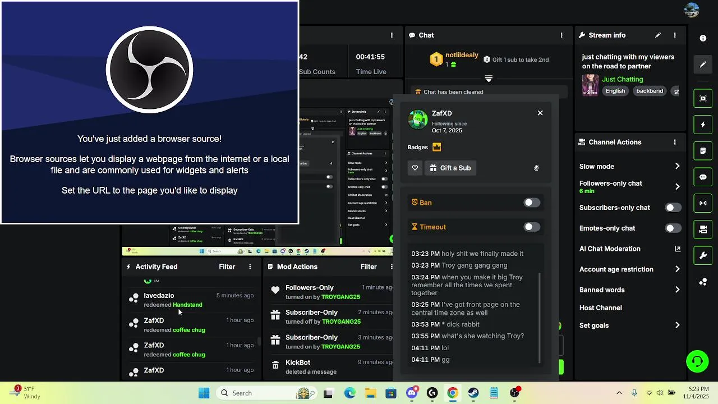718x404 pixels.
Task: Open the chat bubble sidebar icon
Action: [703, 177]
